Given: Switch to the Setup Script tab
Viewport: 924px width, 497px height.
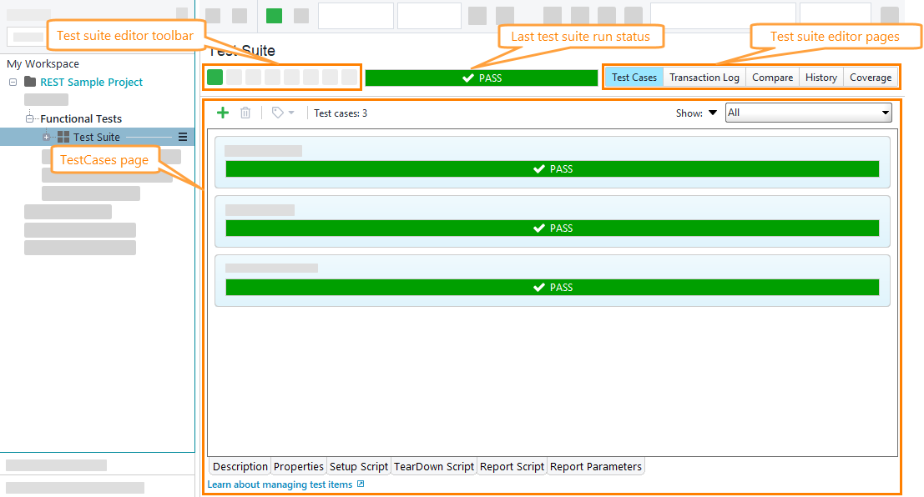Looking at the screenshot, I should click(x=359, y=466).
